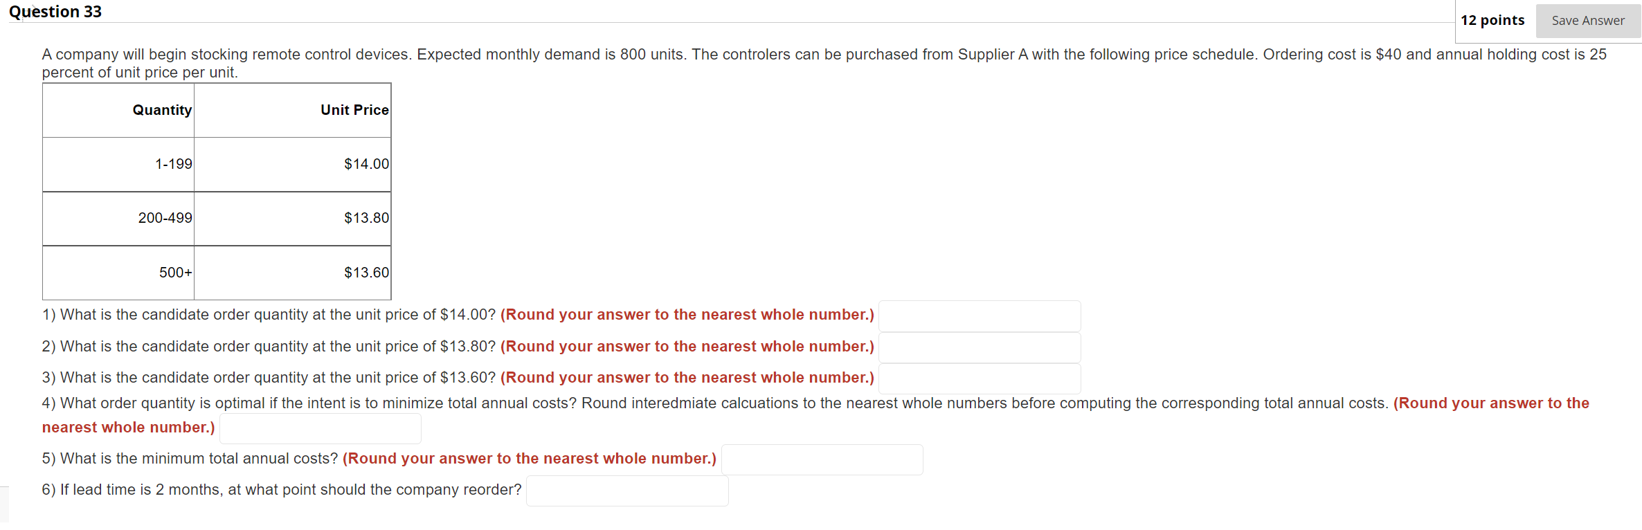The width and height of the screenshot is (1642, 530).
Task: Click the 500+ quantity cell
Action: pyautogui.click(x=175, y=273)
